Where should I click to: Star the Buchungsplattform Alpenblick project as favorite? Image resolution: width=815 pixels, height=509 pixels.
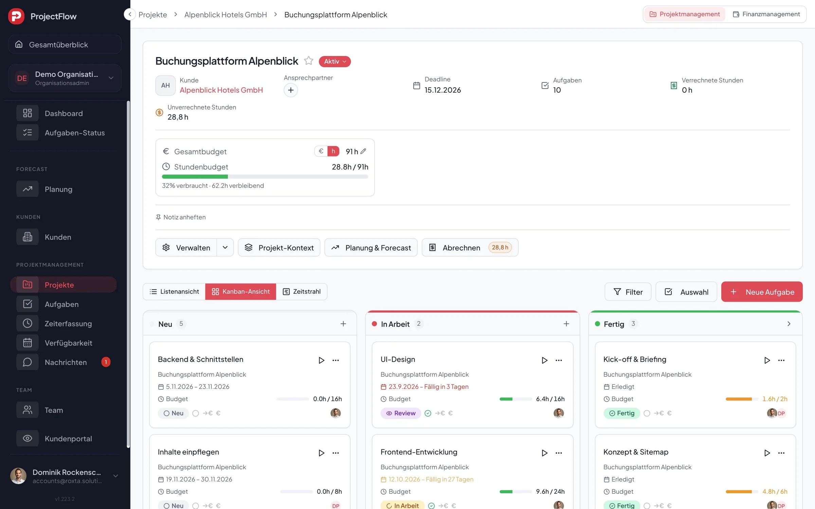[308, 61]
